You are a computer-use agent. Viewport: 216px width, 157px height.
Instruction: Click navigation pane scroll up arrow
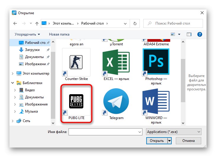point(53,42)
